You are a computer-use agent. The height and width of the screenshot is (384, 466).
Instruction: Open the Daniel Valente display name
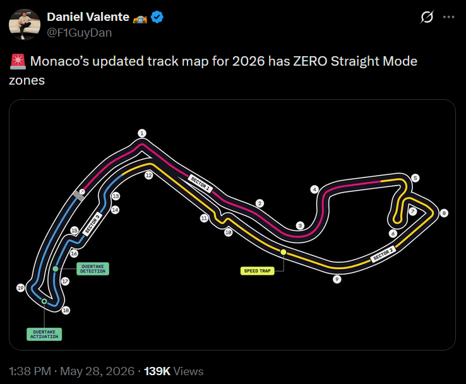pos(88,17)
